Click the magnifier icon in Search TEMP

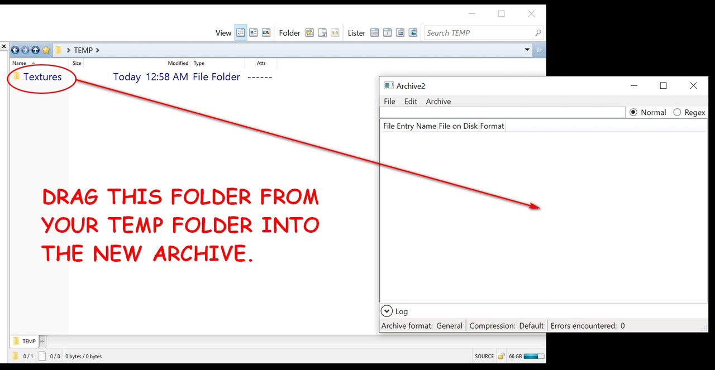click(538, 33)
